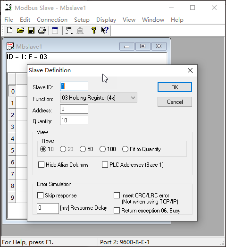Image resolution: width=226 pixels, height=247 pixels.
Task: Click the Modbus Slave app icon in the title bar
Action: click(8, 8)
